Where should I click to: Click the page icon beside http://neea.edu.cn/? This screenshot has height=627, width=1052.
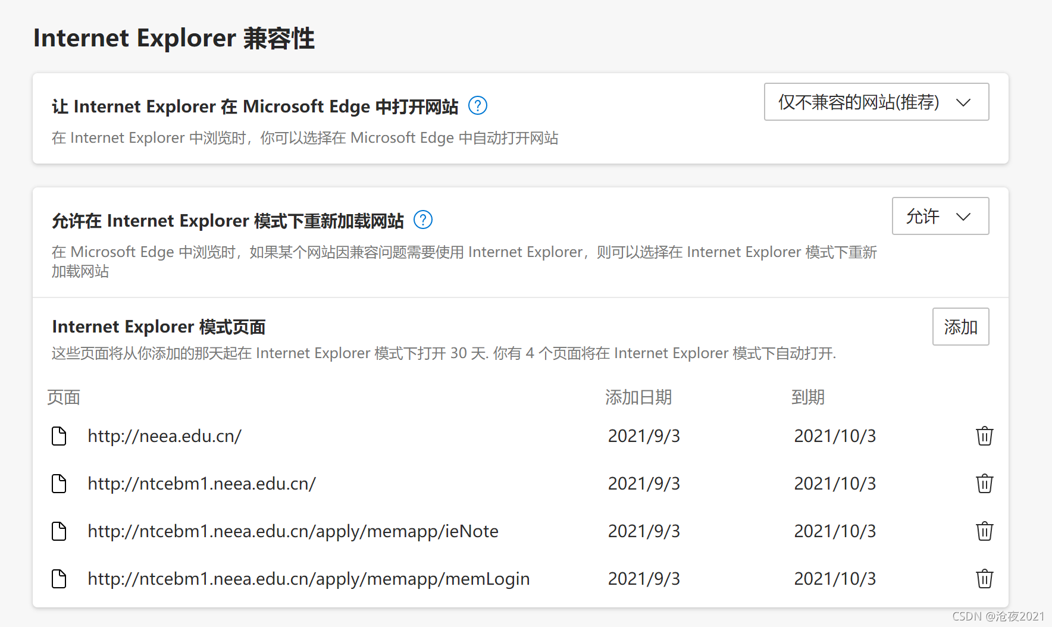pyautogui.click(x=59, y=436)
